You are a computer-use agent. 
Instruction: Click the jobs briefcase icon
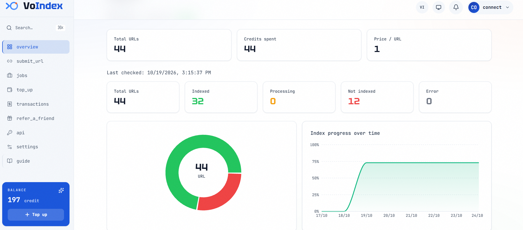tap(10, 75)
